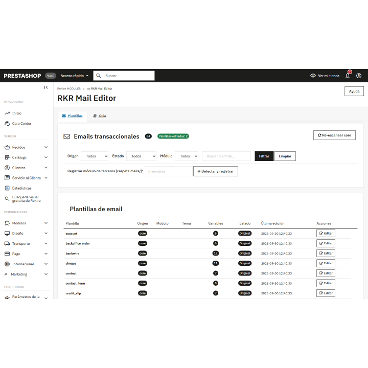Open the user profile avatar icon
368x368 pixels.
point(359,76)
